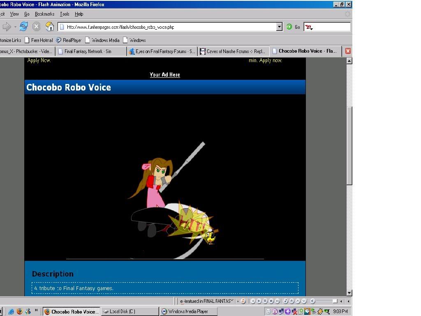Screen dimensions: 421x316
Task: Launch Internet Explorer from quick launch
Action: (x=11, y=311)
